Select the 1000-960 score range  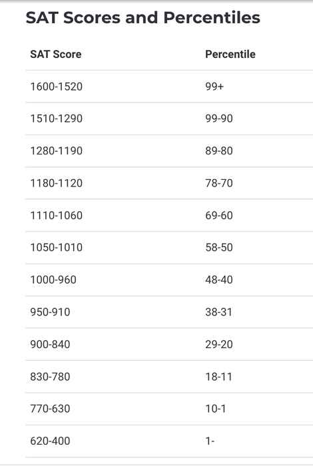pyautogui.click(x=53, y=280)
